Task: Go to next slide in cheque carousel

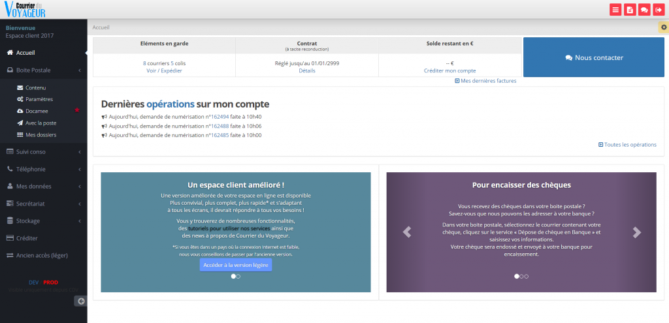Action: (637, 232)
